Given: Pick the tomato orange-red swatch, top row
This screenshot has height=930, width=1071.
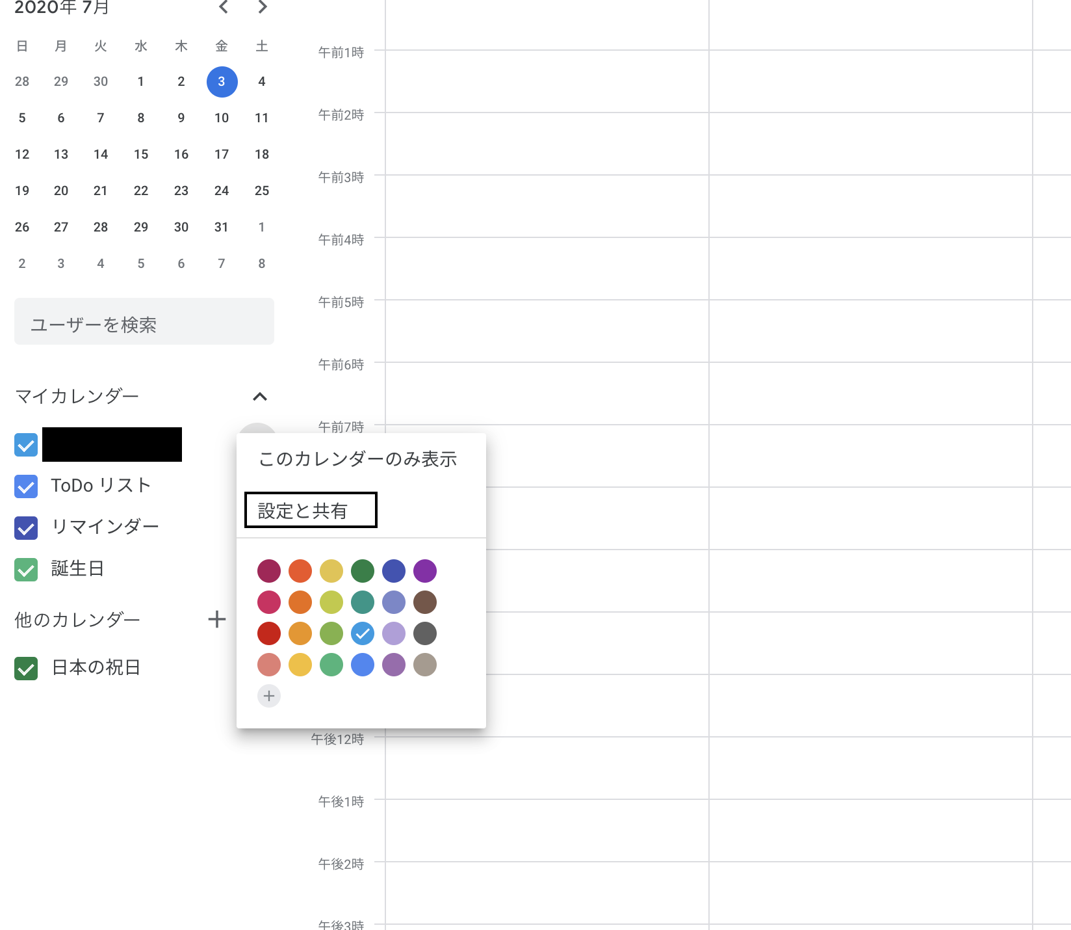Looking at the screenshot, I should 300,571.
